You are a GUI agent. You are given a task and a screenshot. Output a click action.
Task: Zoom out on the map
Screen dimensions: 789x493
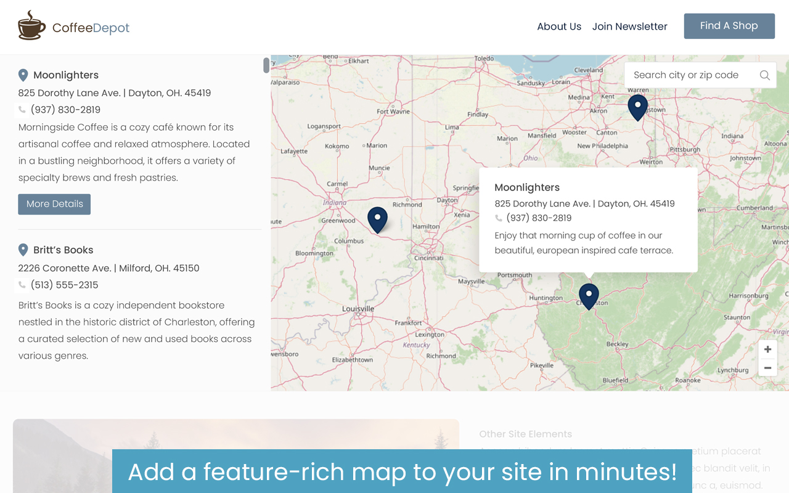[767, 368]
